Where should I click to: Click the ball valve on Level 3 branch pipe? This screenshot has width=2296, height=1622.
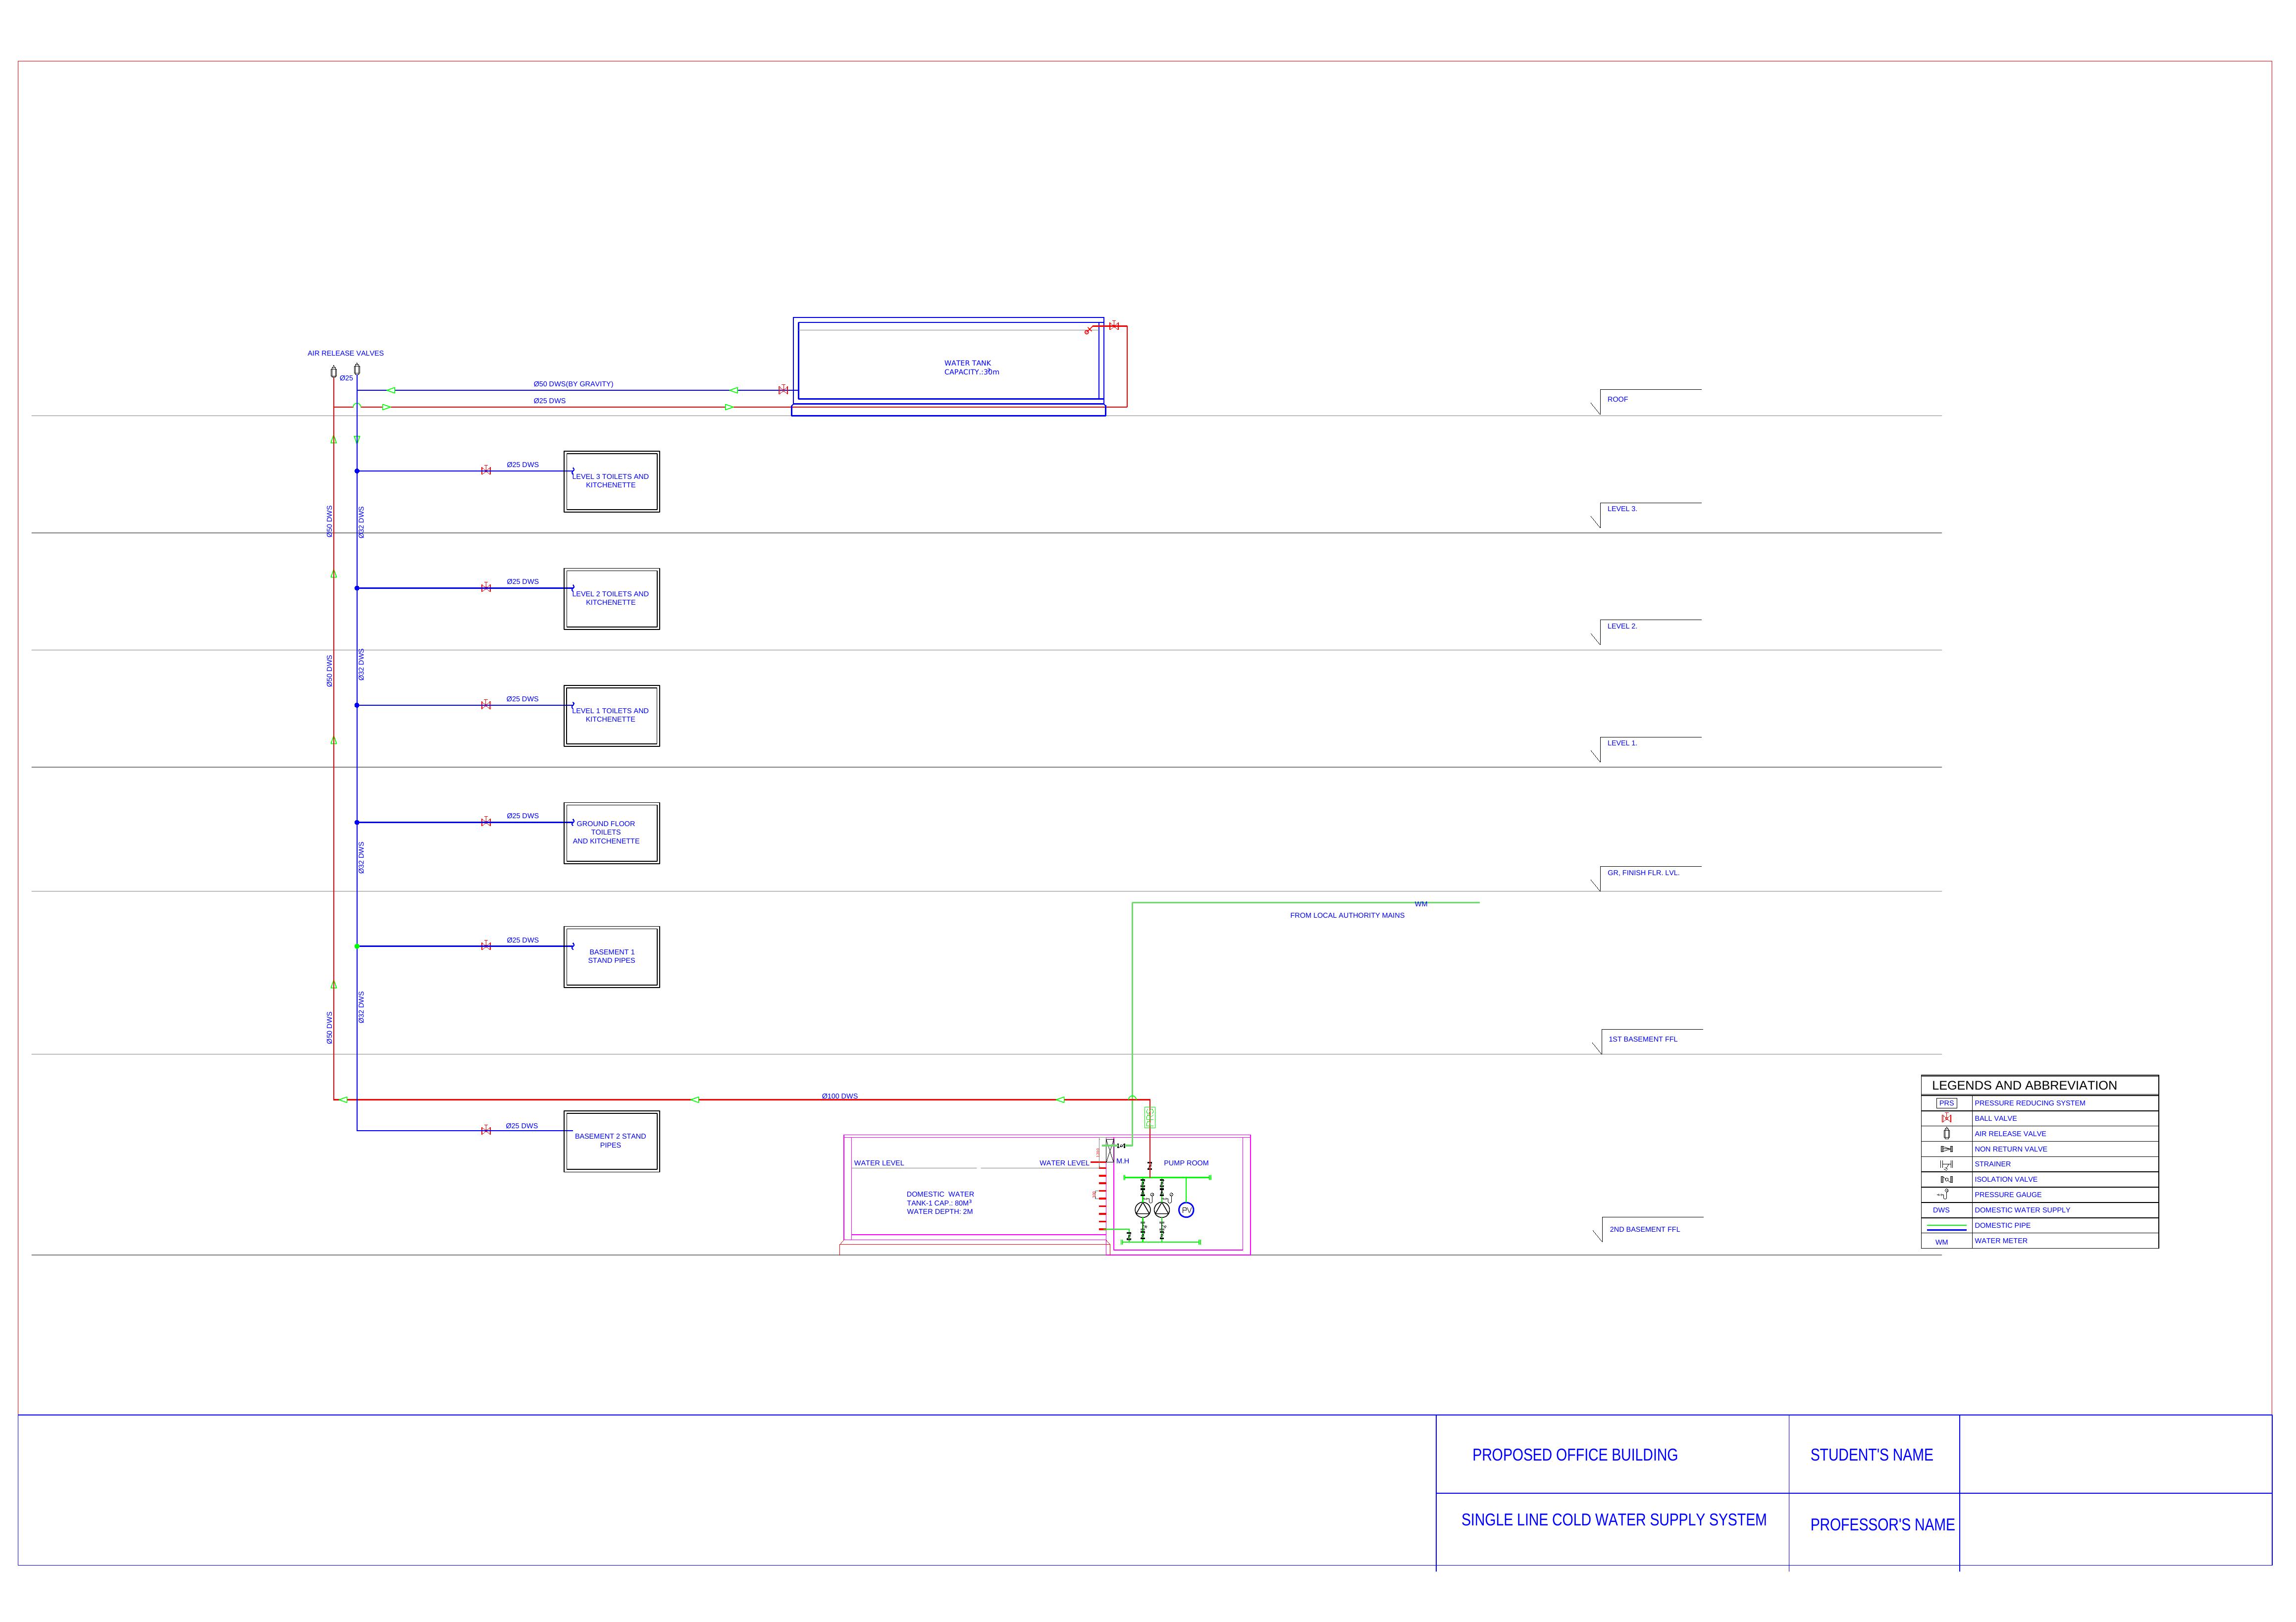coord(486,470)
